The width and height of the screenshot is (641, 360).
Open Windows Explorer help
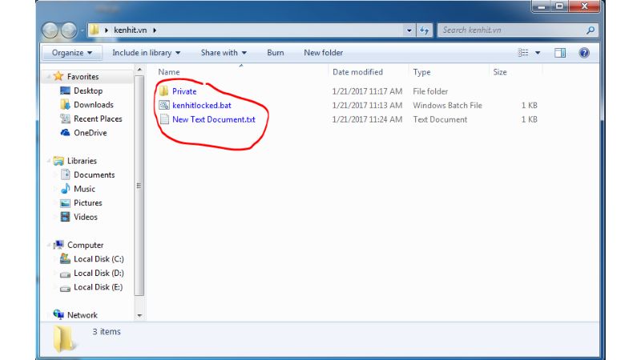pyautogui.click(x=584, y=53)
